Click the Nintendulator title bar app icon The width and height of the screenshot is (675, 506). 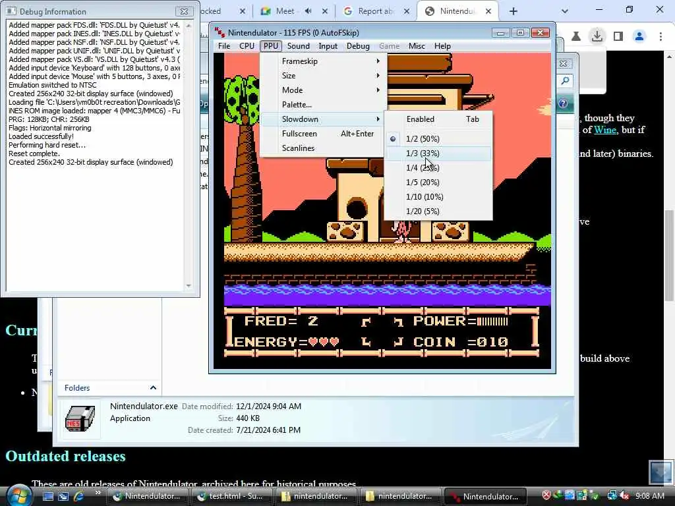tap(220, 33)
